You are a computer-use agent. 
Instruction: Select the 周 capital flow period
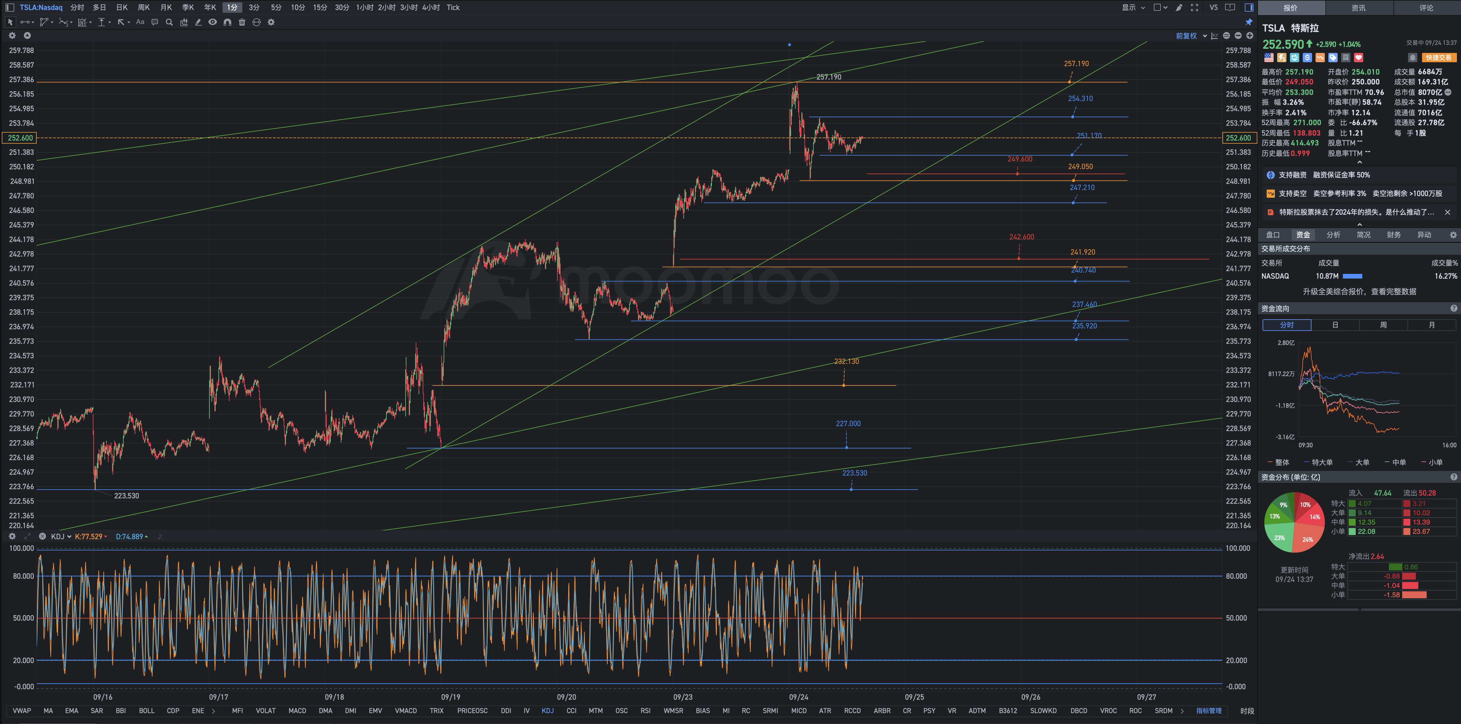point(1383,325)
